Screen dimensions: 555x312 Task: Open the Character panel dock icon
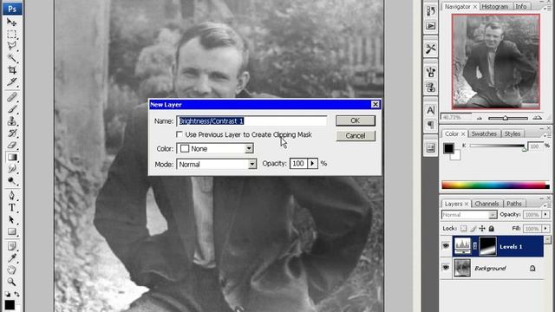click(430, 110)
